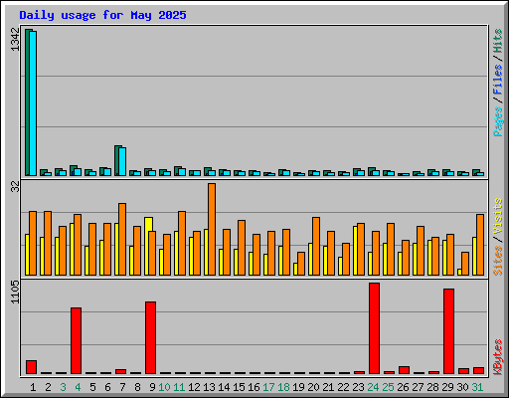The height and width of the screenshot is (398, 509).
Task: Click the 32 visits axis value
Action: (x=15, y=187)
